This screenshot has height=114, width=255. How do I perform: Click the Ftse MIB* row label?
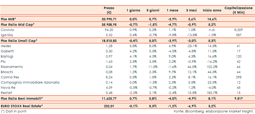pos(9,19)
